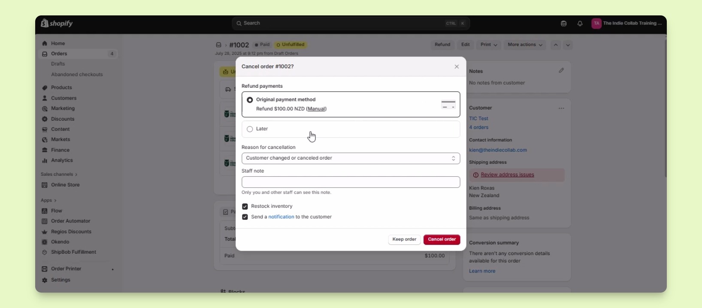The image size is (702, 308).
Task: Click the Staff note input field
Action: pos(351,182)
